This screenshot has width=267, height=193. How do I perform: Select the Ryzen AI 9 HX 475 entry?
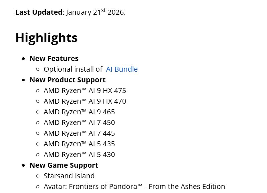click(x=85, y=91)
